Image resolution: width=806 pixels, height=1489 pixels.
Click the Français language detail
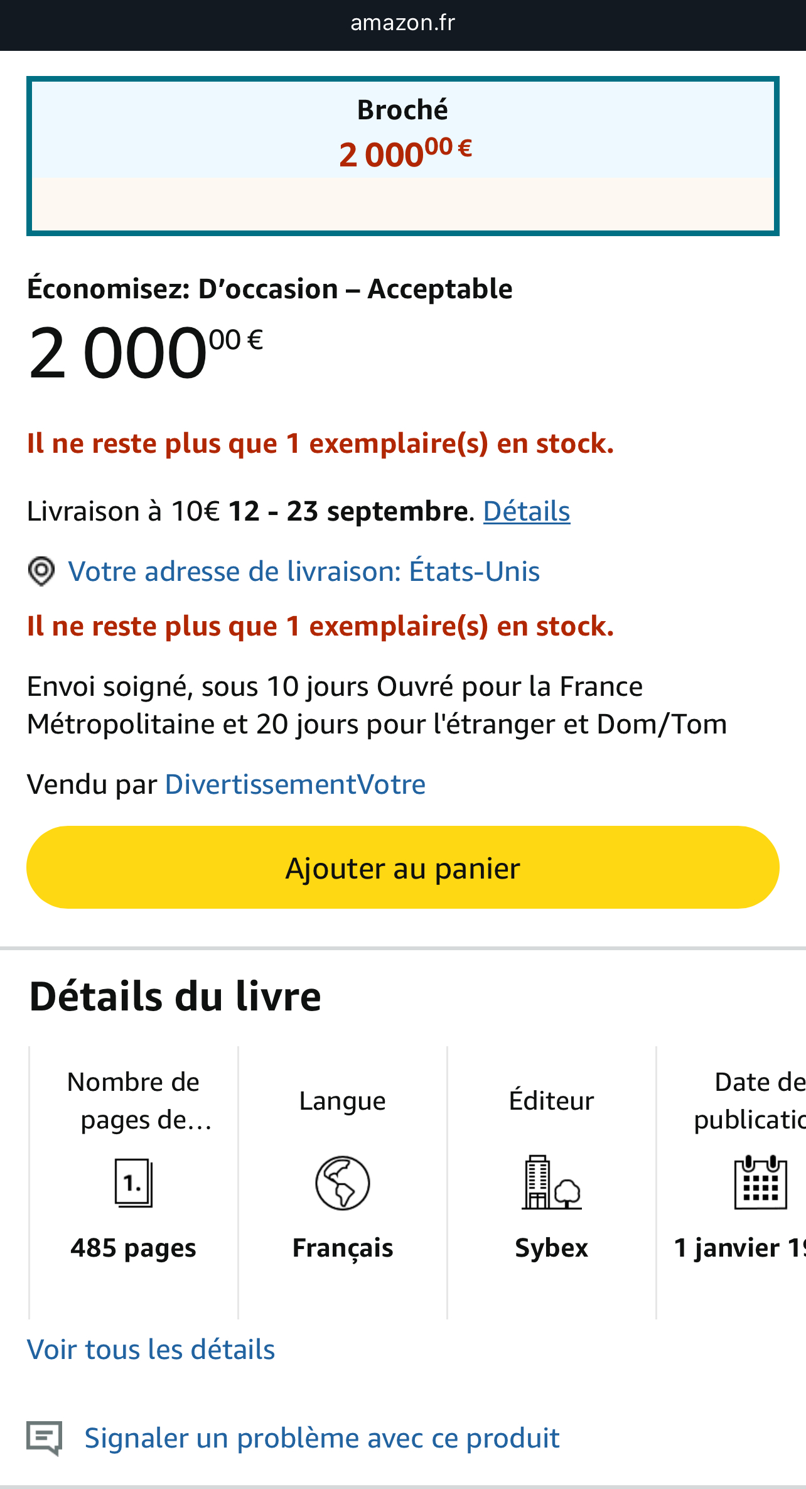[x=343, y=1248]
